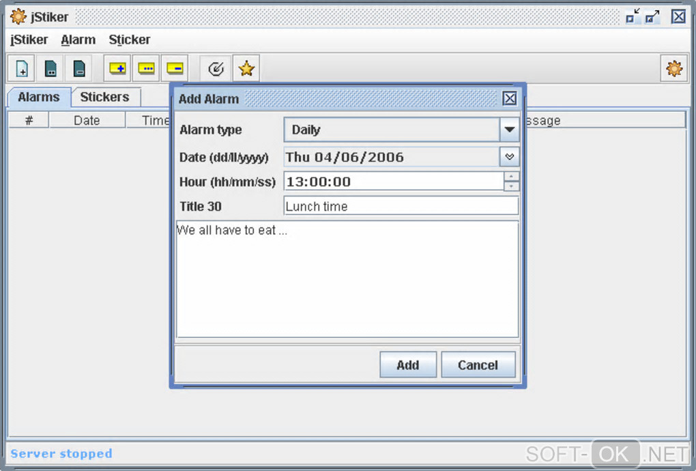The height and width of the screenshot is (471, 696).
Task: Switch to the Alarms tab
Action: pos(39,97)
